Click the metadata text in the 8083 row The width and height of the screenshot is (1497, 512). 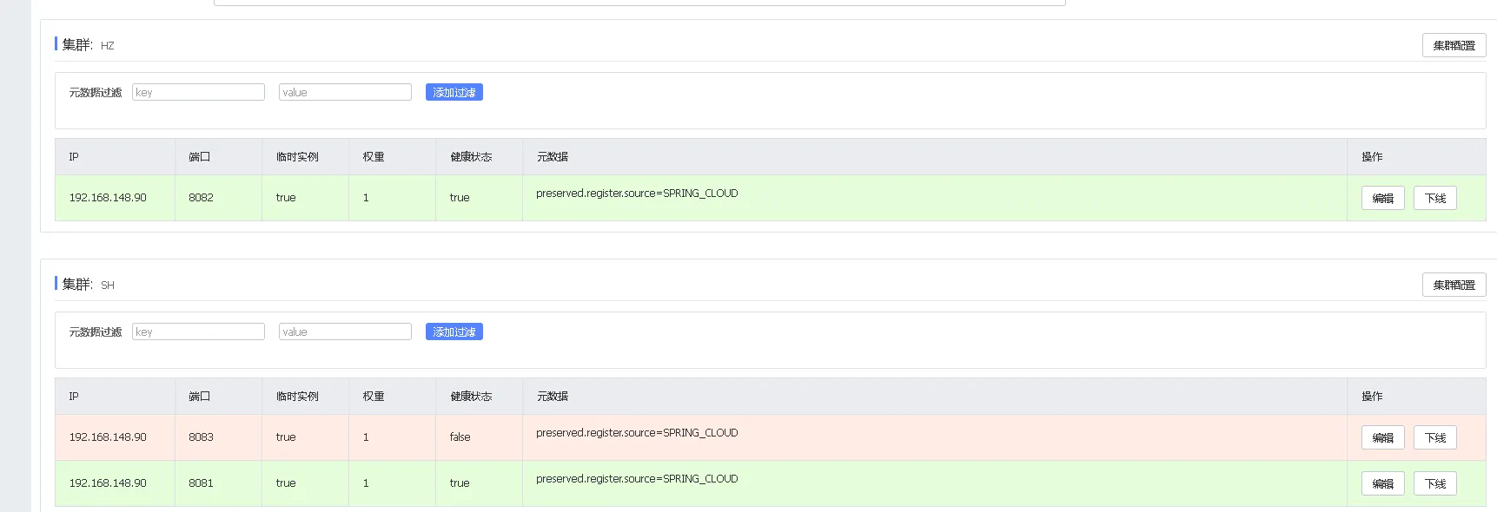point(637,433)
